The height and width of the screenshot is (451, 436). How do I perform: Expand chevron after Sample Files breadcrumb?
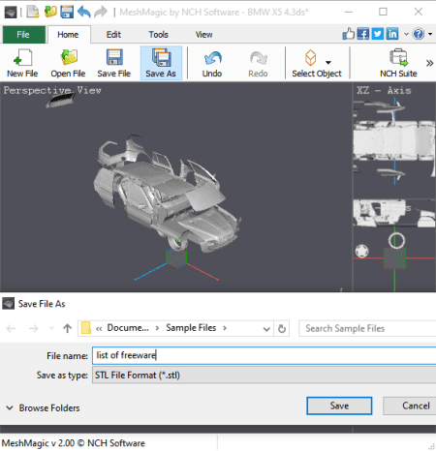tap(225, 328)
